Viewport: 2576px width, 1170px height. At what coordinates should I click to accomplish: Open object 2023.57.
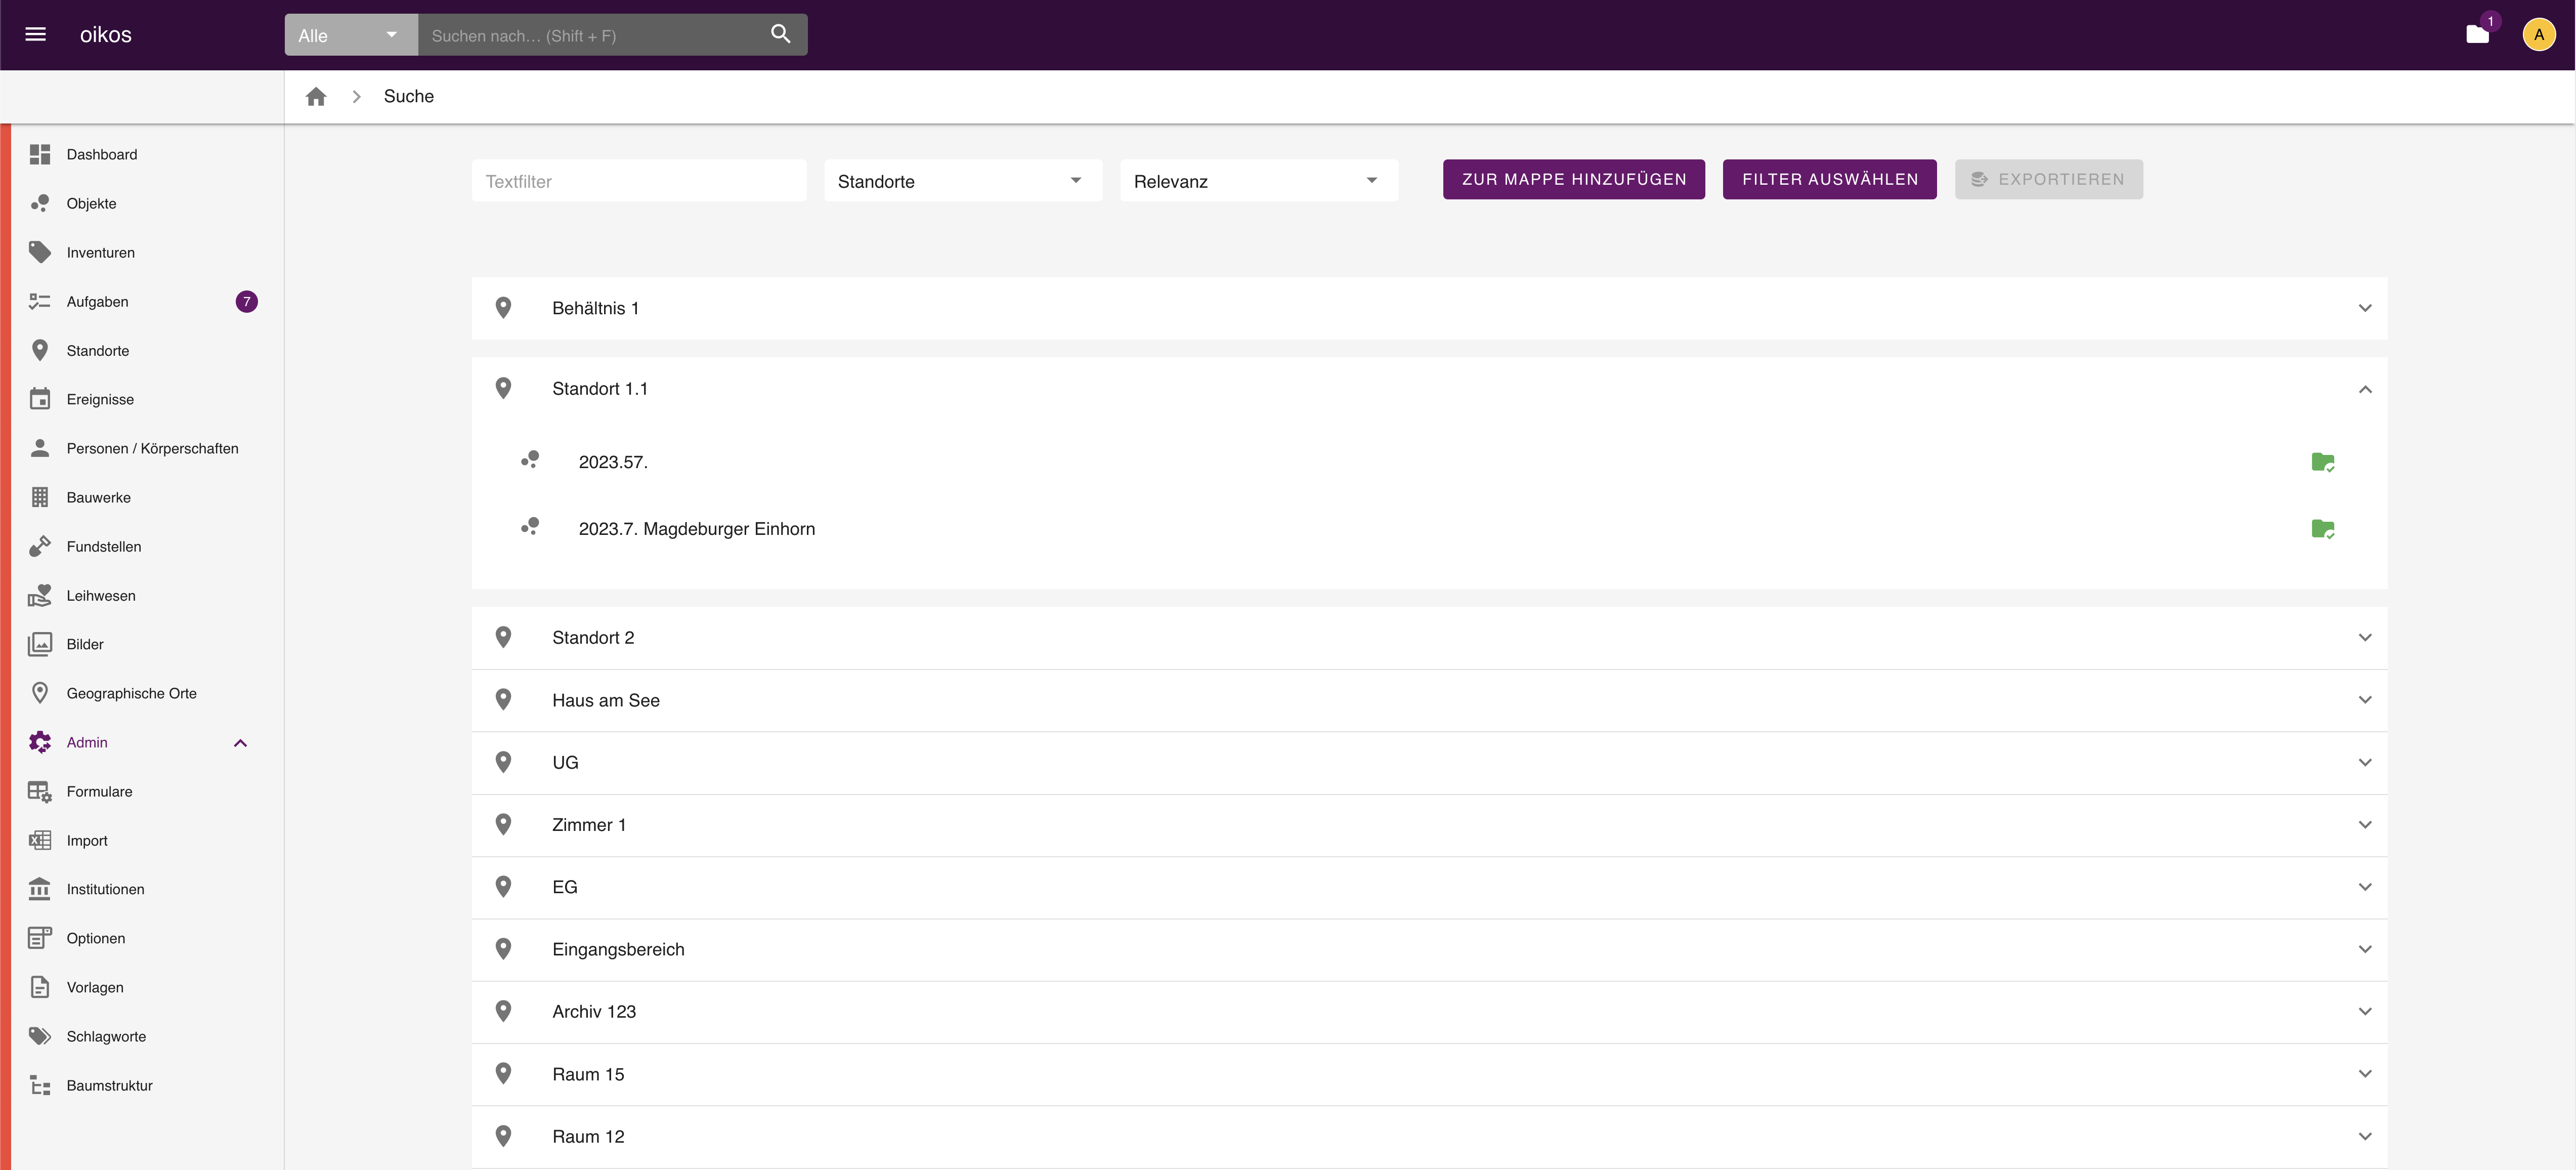click(x=613, y=462)
